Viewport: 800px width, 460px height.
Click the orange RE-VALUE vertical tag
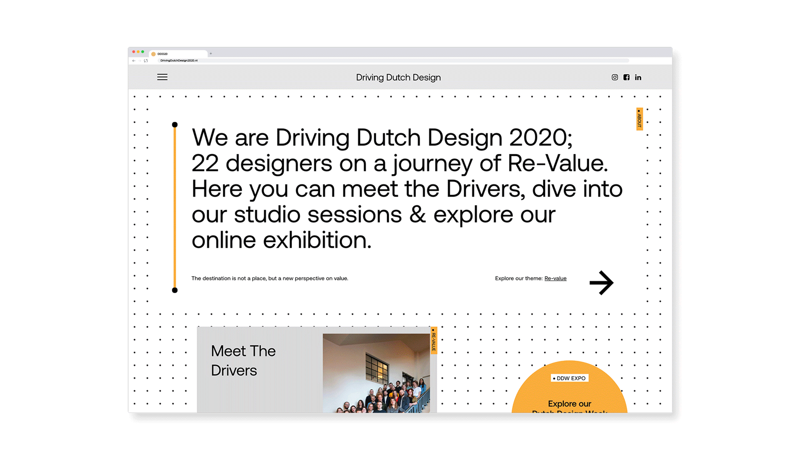coord(433,341)
